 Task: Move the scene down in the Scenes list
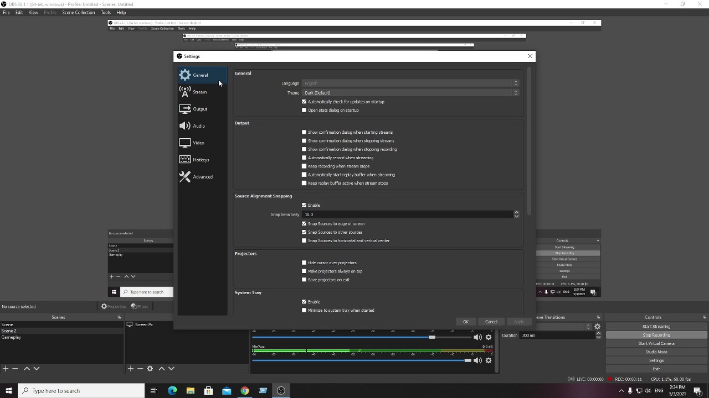[37, 368]
